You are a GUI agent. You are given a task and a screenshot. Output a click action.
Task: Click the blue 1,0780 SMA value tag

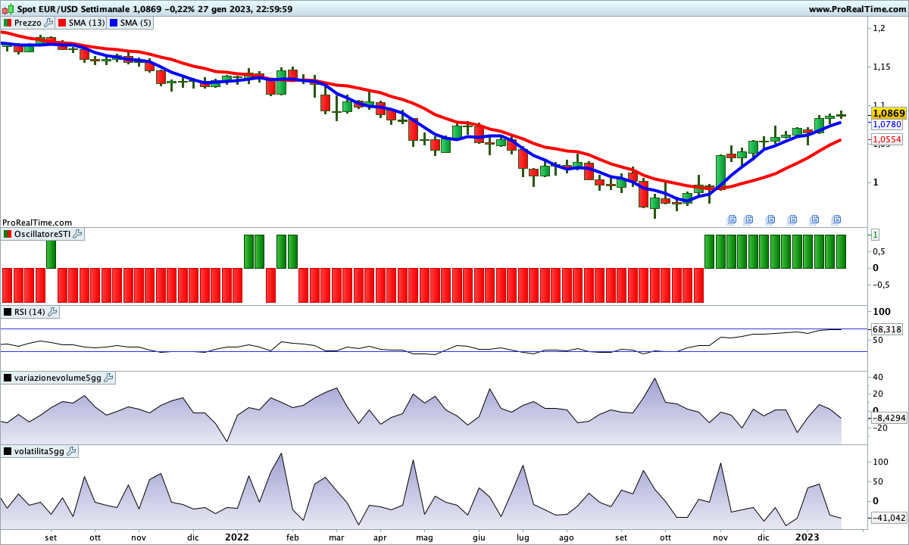coord(887,124)
